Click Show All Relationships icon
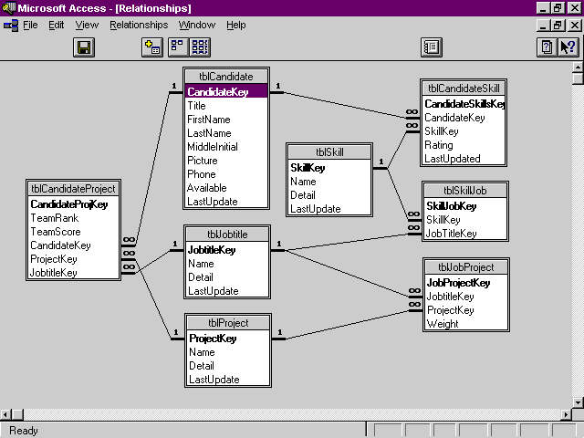584x438 pixels. tap(200, 47)
